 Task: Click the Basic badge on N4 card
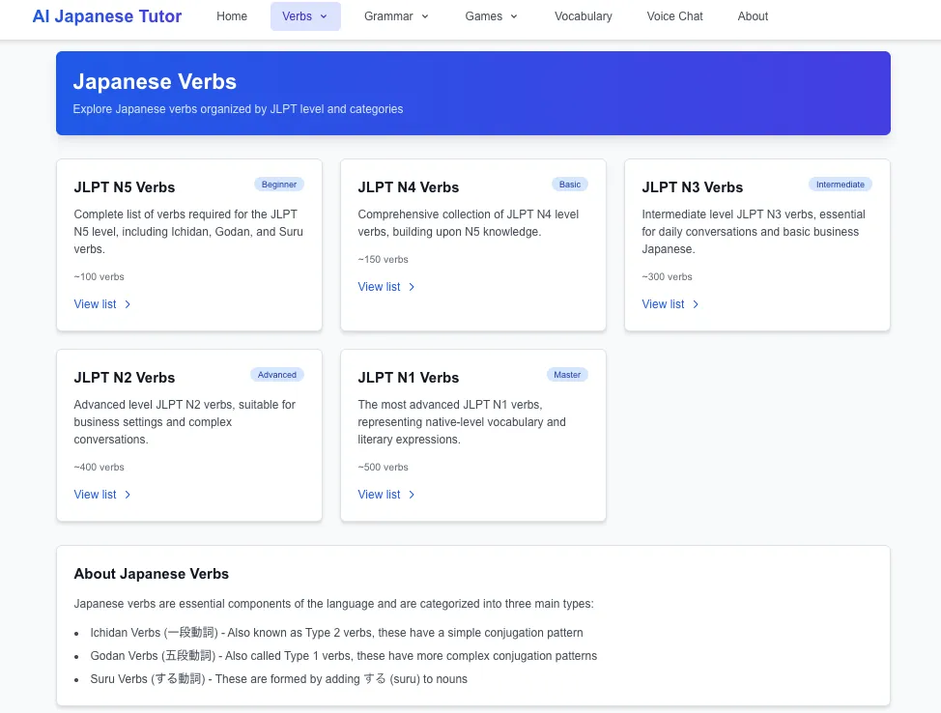[x=570, y=185]
